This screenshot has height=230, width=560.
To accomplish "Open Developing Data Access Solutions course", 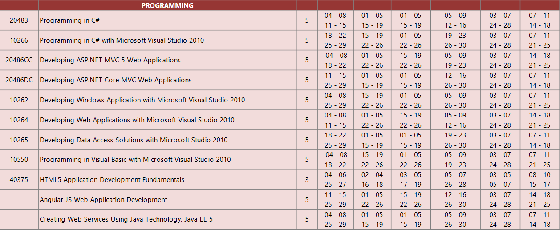I will (x=134, y=140).
